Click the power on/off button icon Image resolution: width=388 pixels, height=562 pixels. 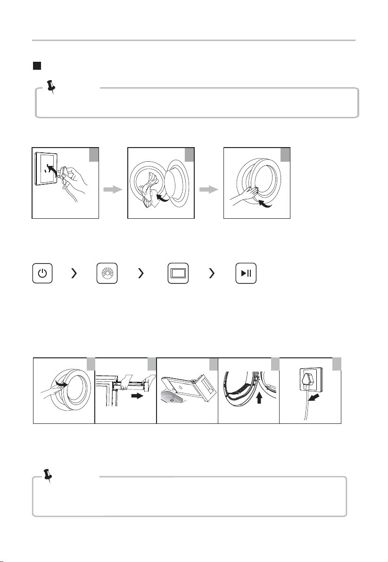[x=42, y=273]
